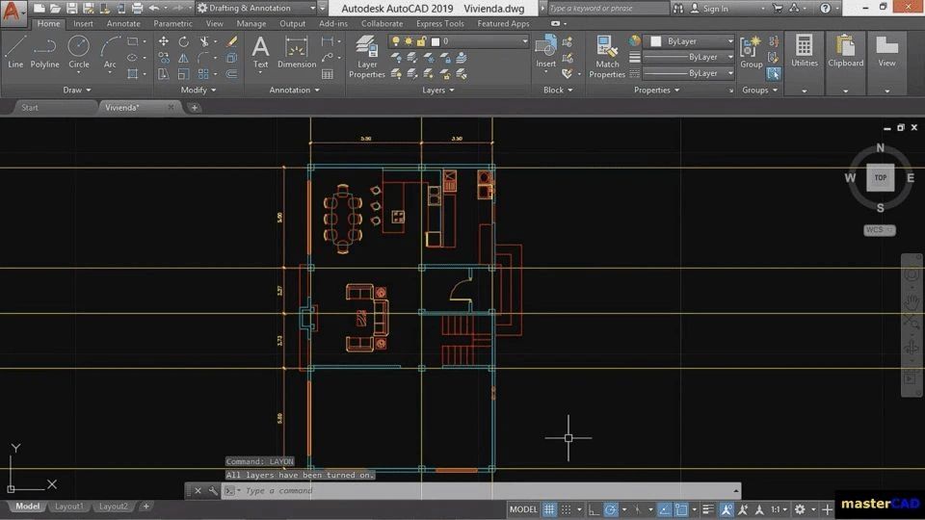Toggle annotation objects visibility icon

727,509
